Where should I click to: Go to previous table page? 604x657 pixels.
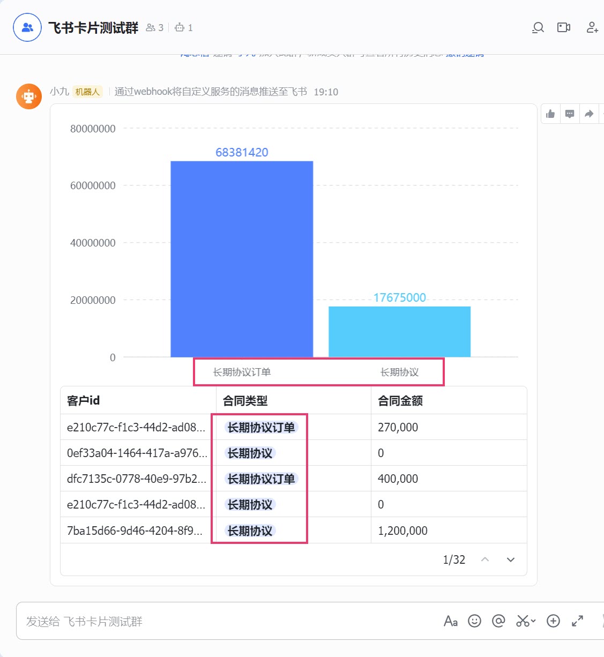point(485,559)
